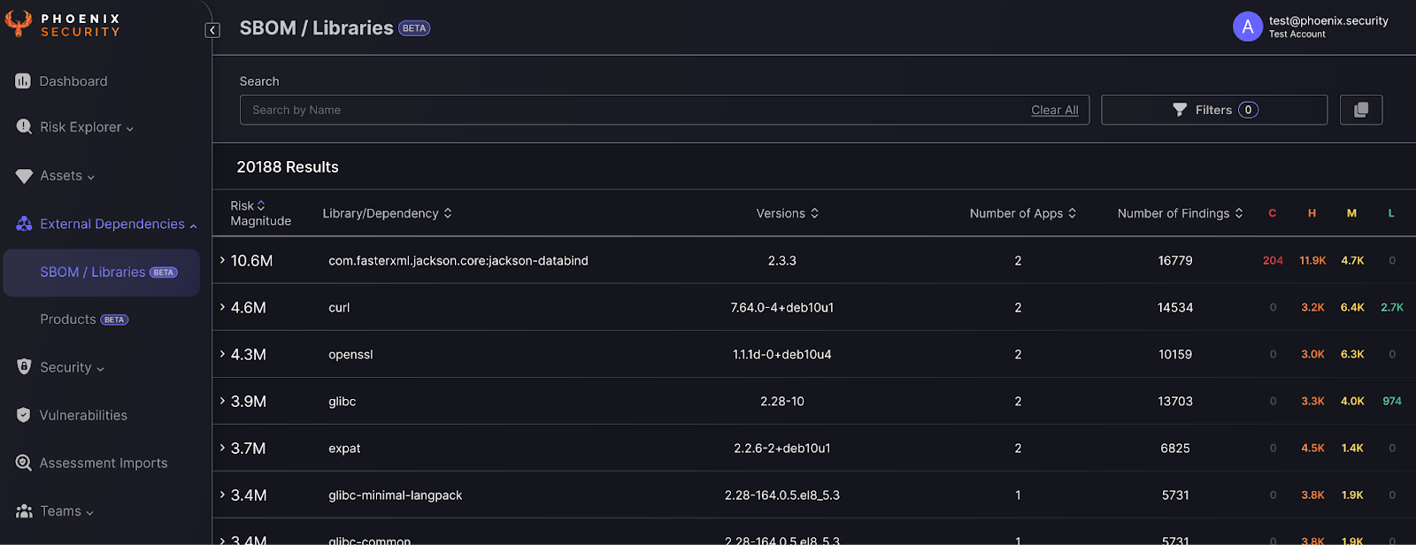Click the 20188 Results heading
The image size is (1416, 545).
tap(288, 167)
